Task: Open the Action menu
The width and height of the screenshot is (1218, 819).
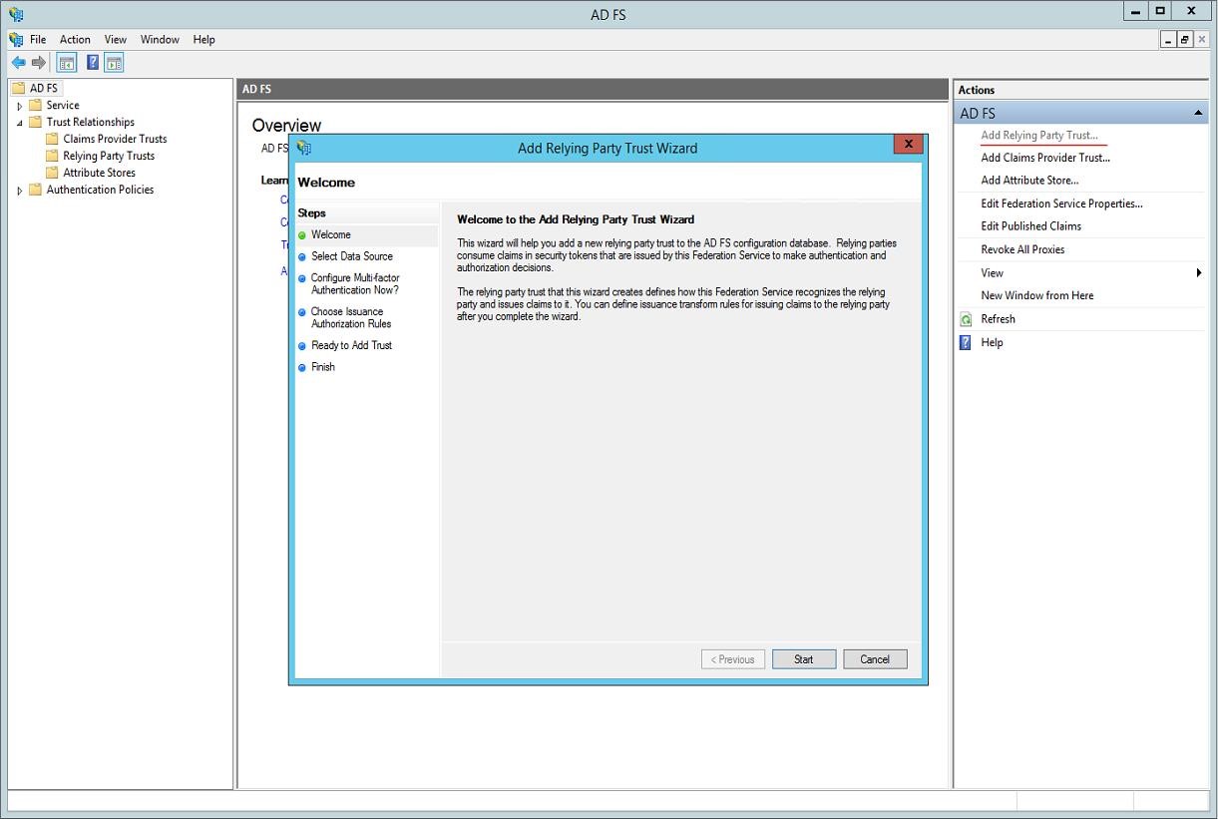Action: 75,40
